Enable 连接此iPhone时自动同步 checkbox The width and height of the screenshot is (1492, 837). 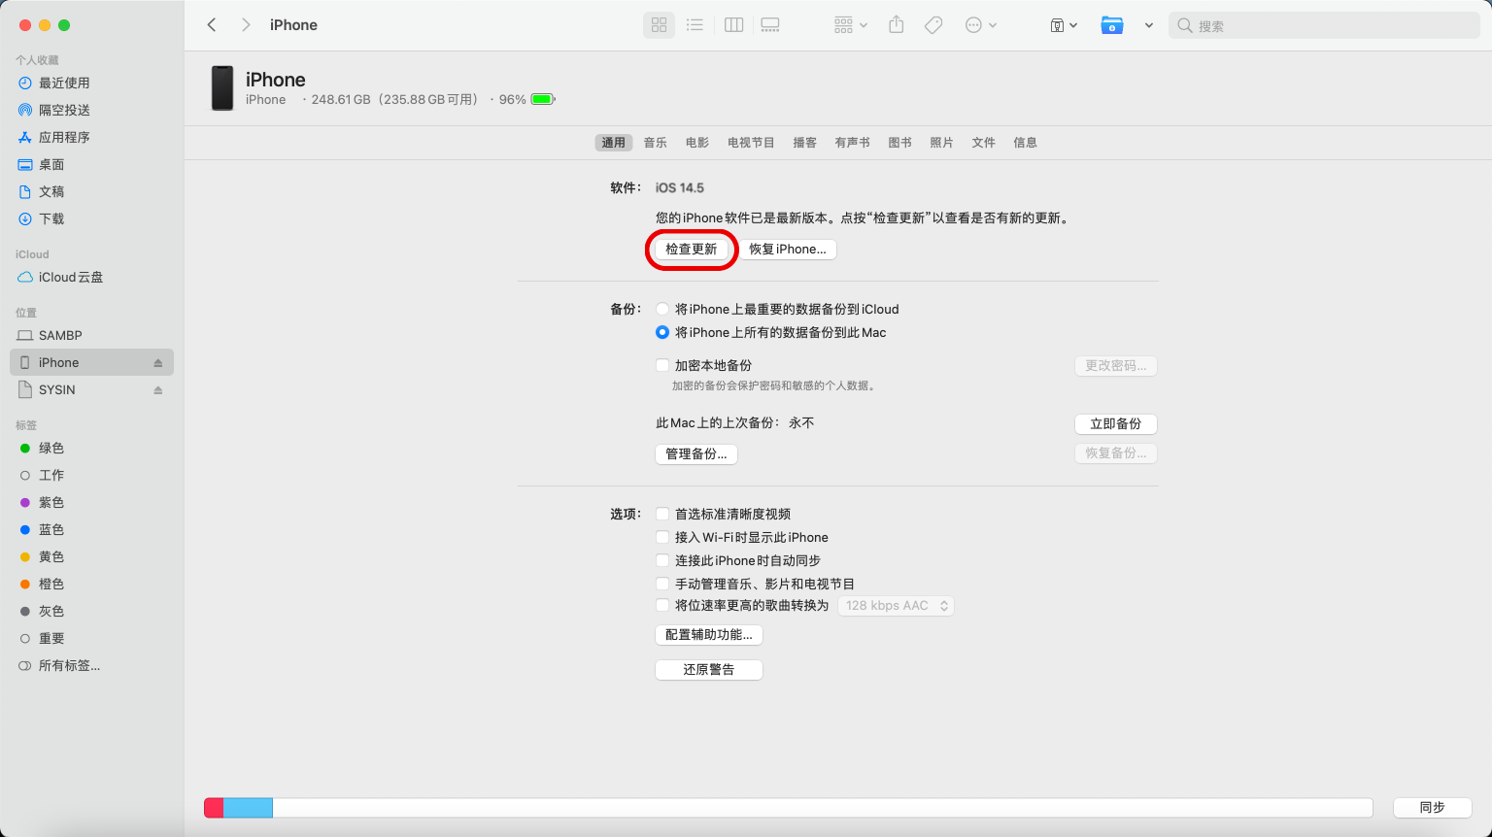(662, 560)
